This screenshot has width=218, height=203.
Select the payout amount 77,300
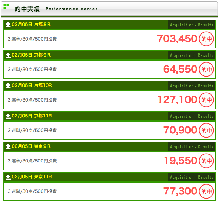coord(180,191)
